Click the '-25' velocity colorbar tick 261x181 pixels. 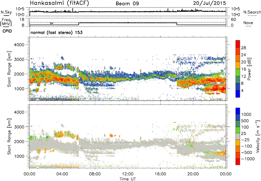coord(245,140)
